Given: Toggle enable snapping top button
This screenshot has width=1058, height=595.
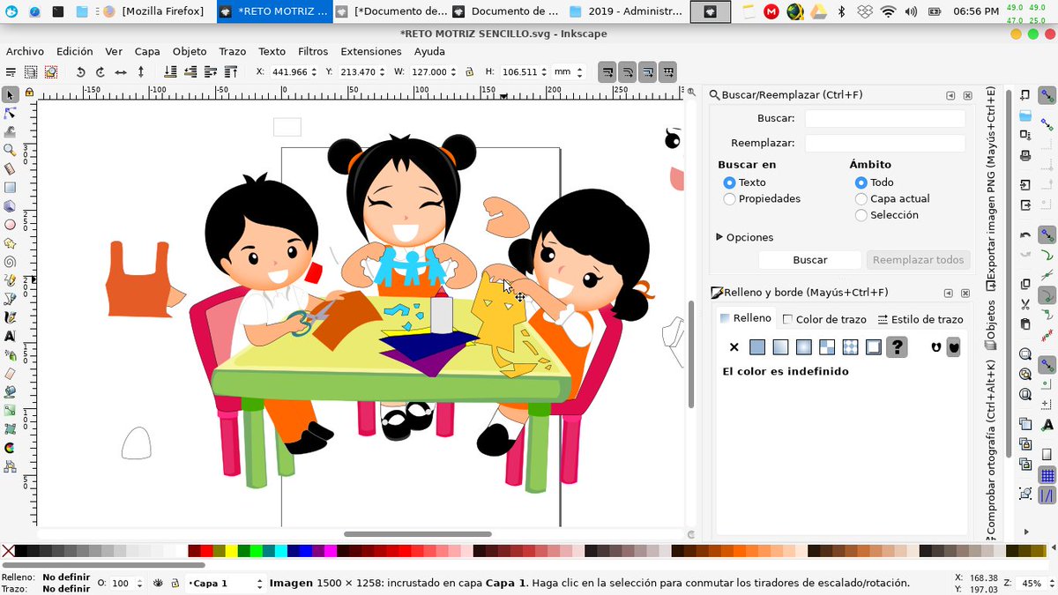Looking at the screenshot, I should (x=1047, y=95).
